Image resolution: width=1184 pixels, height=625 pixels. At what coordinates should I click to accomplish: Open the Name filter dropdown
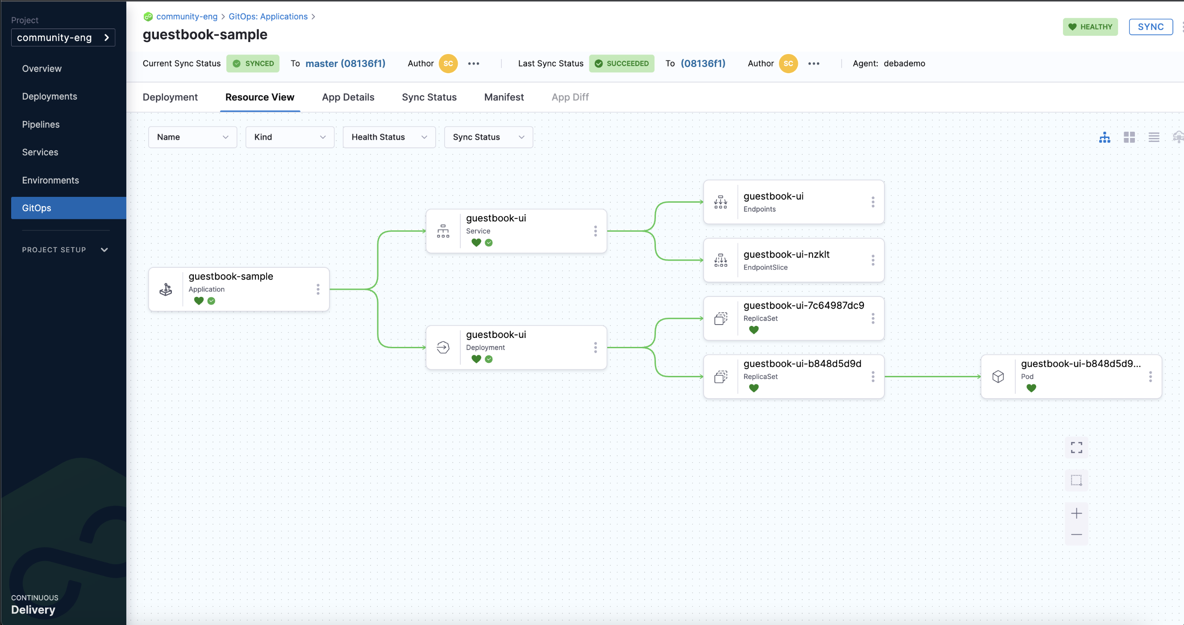tap(192, 137)
